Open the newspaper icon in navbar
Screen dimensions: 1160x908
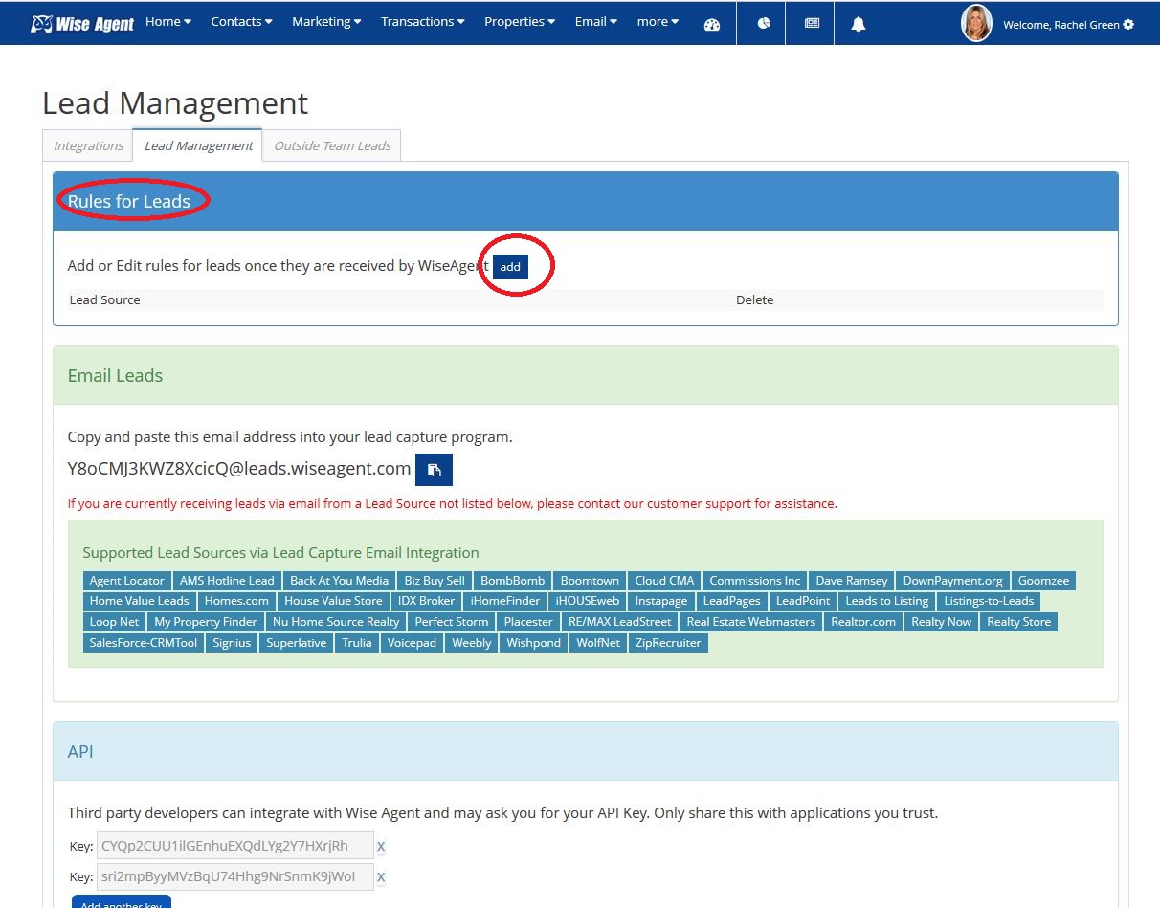(812, 23)
